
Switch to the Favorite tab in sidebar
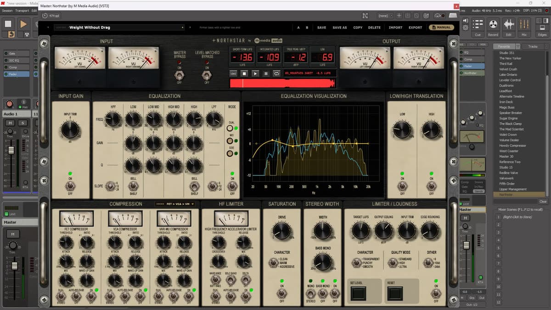504,46
